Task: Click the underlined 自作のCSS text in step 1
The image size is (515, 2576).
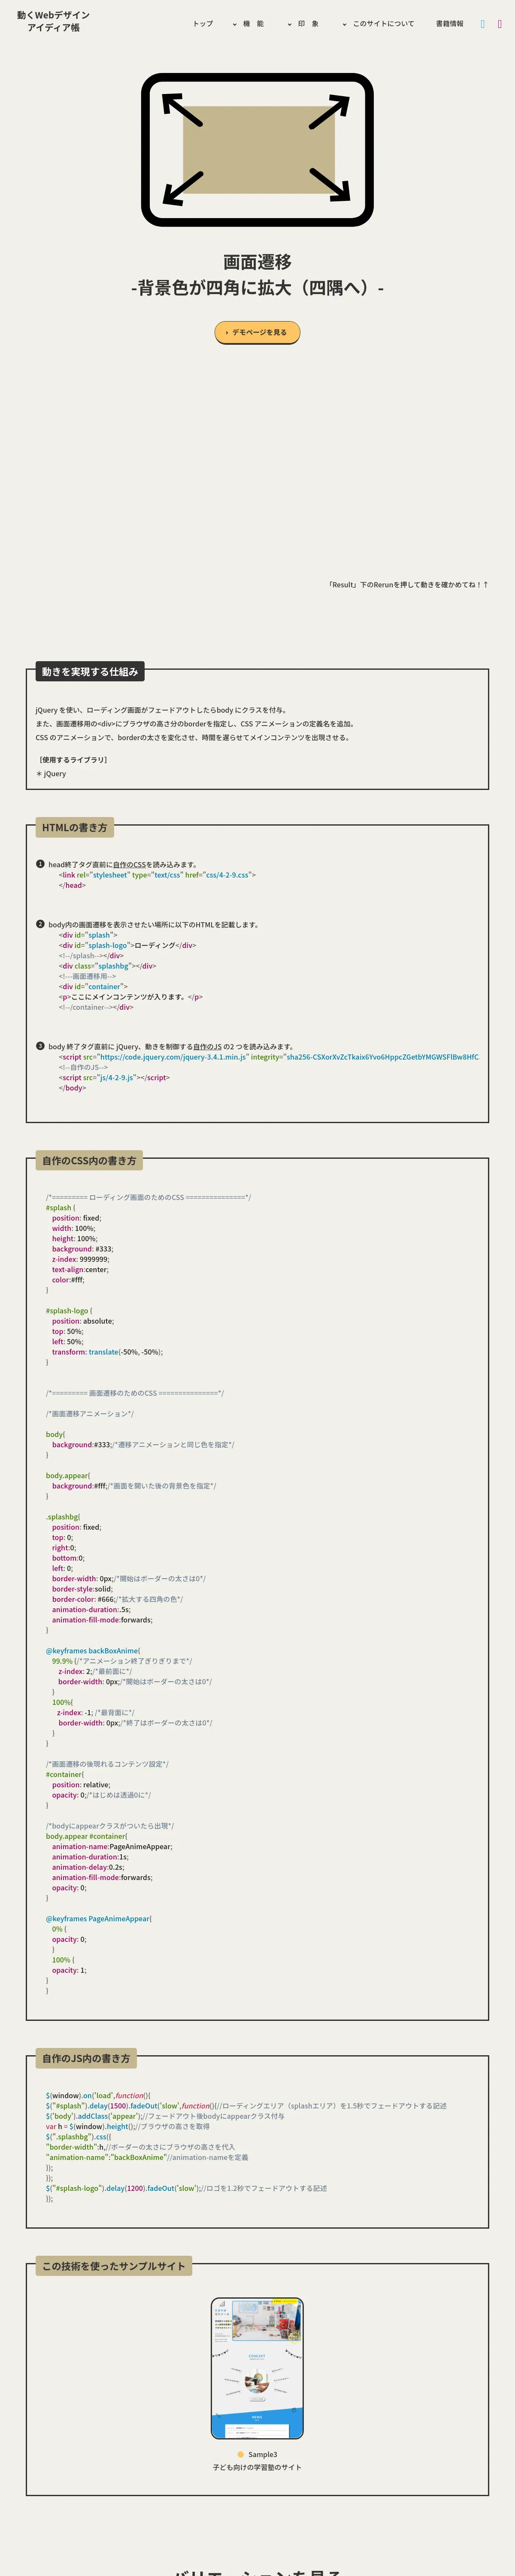Action: 129,864
